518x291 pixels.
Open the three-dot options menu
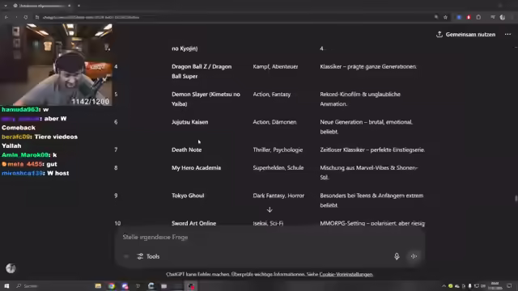point(507,34)
